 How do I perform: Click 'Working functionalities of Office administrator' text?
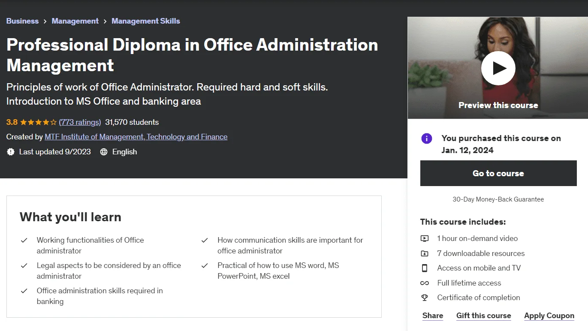pyautogui.click(x=90, y=245)
